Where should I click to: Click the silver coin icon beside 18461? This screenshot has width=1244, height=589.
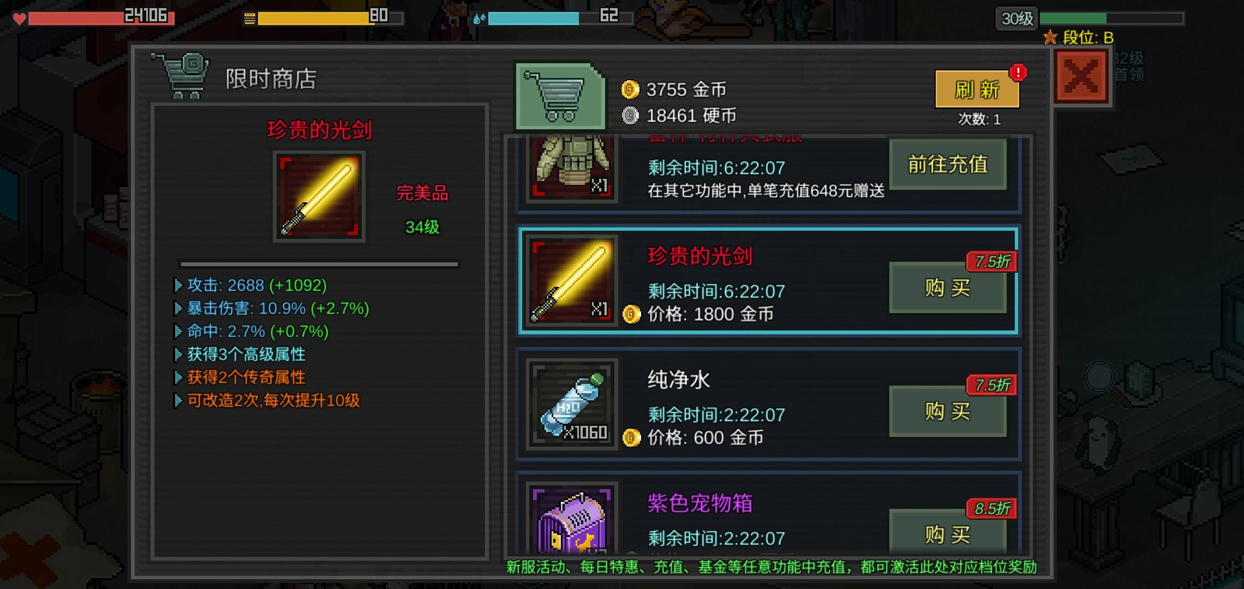pyautogui.click(x=630, y=116)
